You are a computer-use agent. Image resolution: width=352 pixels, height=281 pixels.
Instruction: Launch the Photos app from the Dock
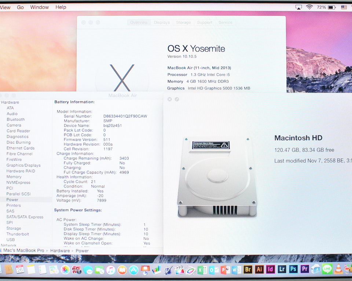[65, 270]
